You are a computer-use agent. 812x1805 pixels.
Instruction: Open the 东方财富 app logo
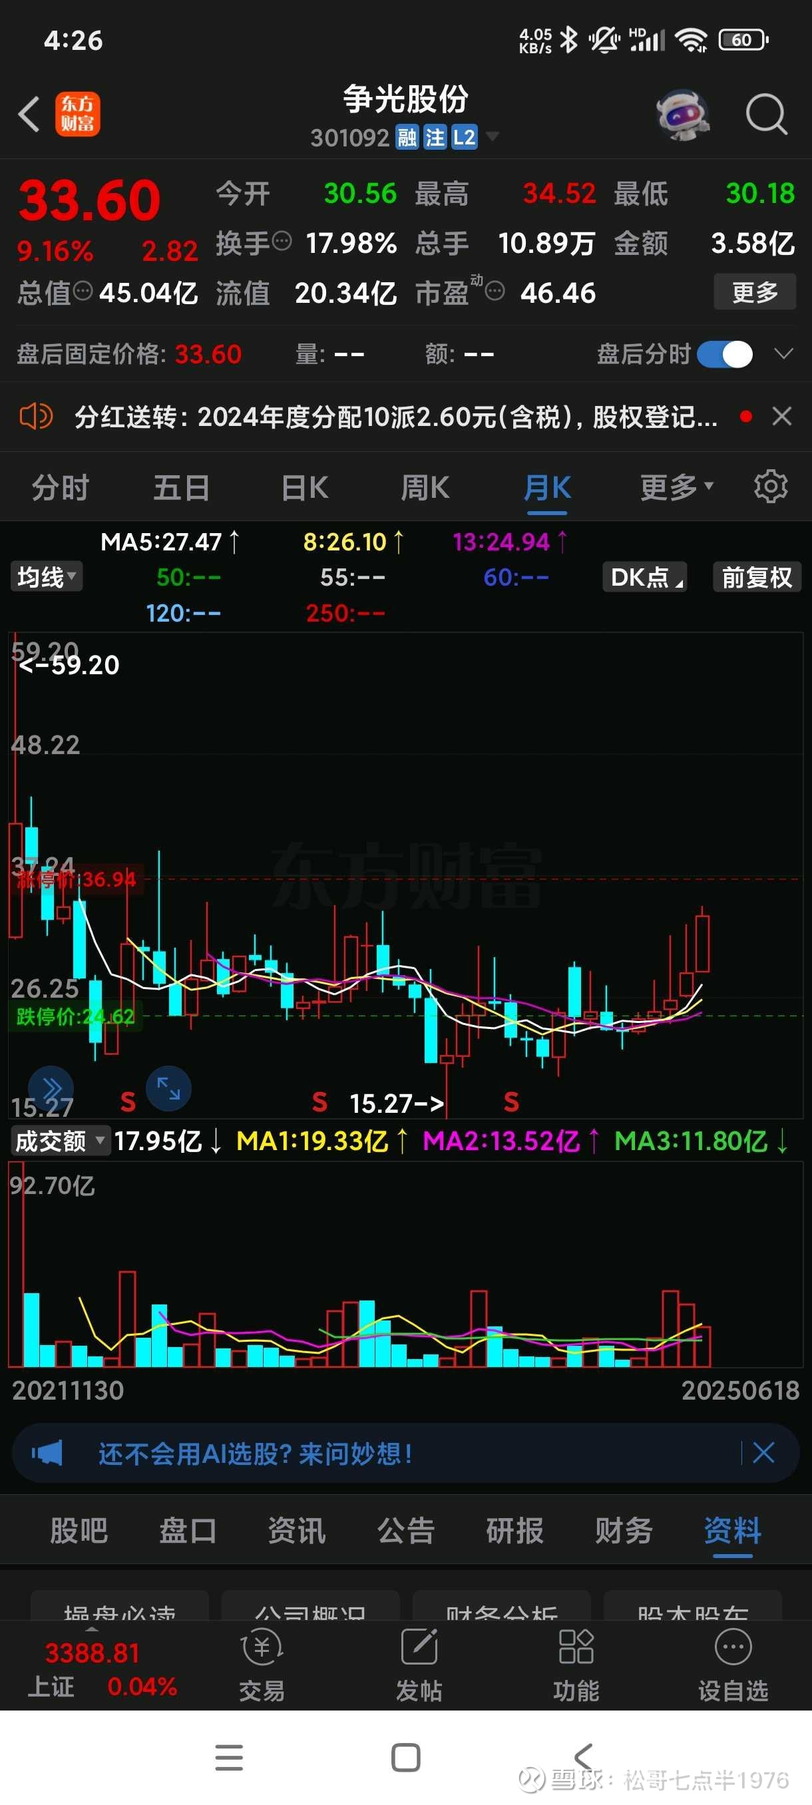78,114
